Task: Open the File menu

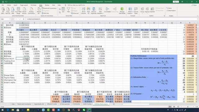Action: pos(3,5)
